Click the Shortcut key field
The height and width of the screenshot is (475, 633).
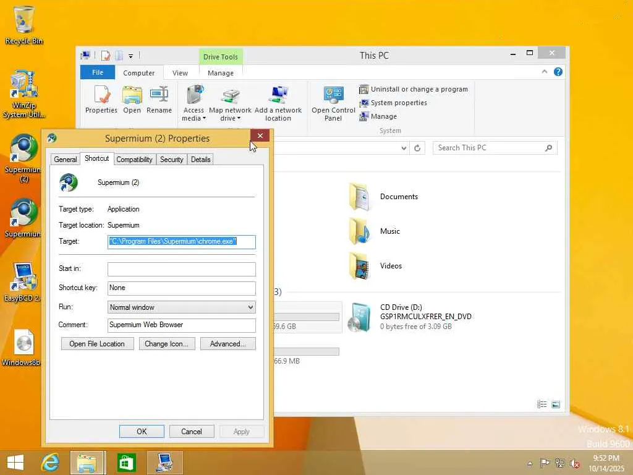(182, 288)
